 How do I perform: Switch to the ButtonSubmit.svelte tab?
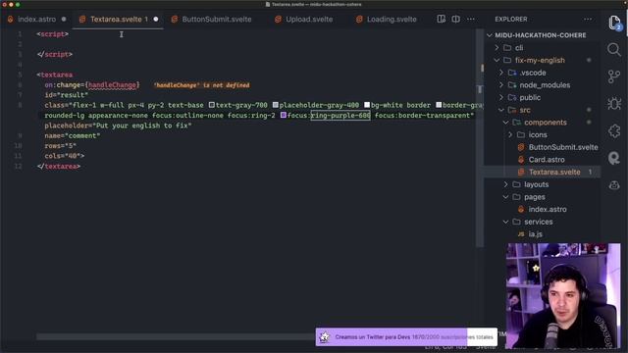pyautogui.click(x=217, y=20)
